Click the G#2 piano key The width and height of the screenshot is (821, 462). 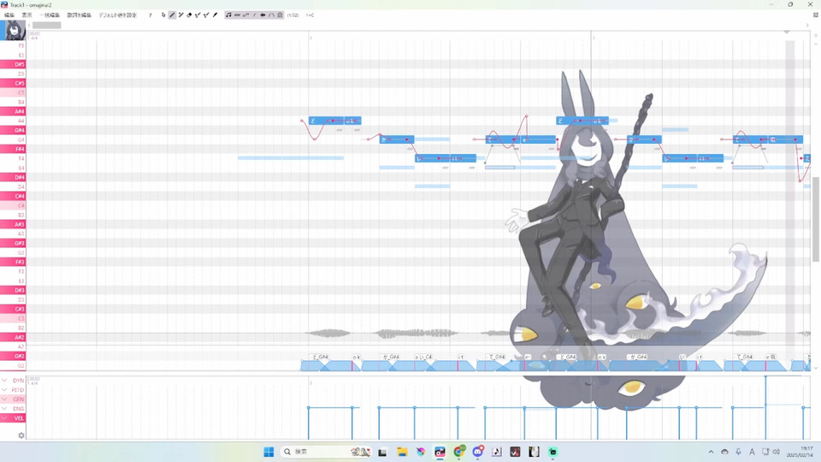13,356
